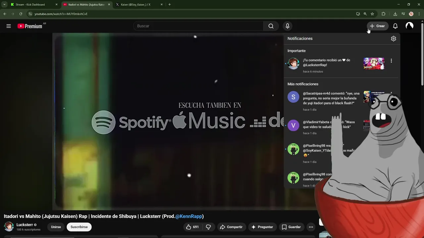Click the youtube.com address bar URL
The image size is (424, 238).
coord(61,14)
